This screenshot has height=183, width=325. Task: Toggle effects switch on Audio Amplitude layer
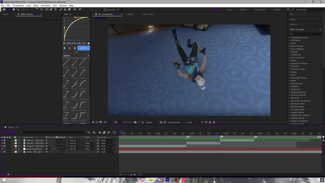click(54, 149)
